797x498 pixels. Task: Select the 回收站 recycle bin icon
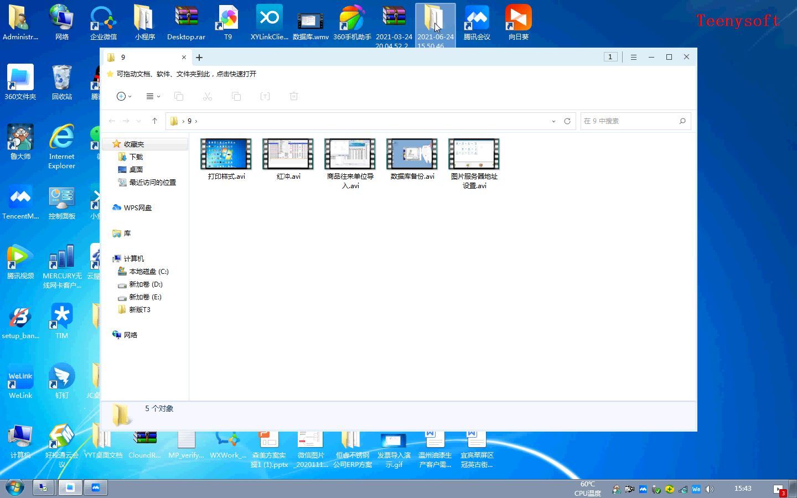[x=62, y=82]
